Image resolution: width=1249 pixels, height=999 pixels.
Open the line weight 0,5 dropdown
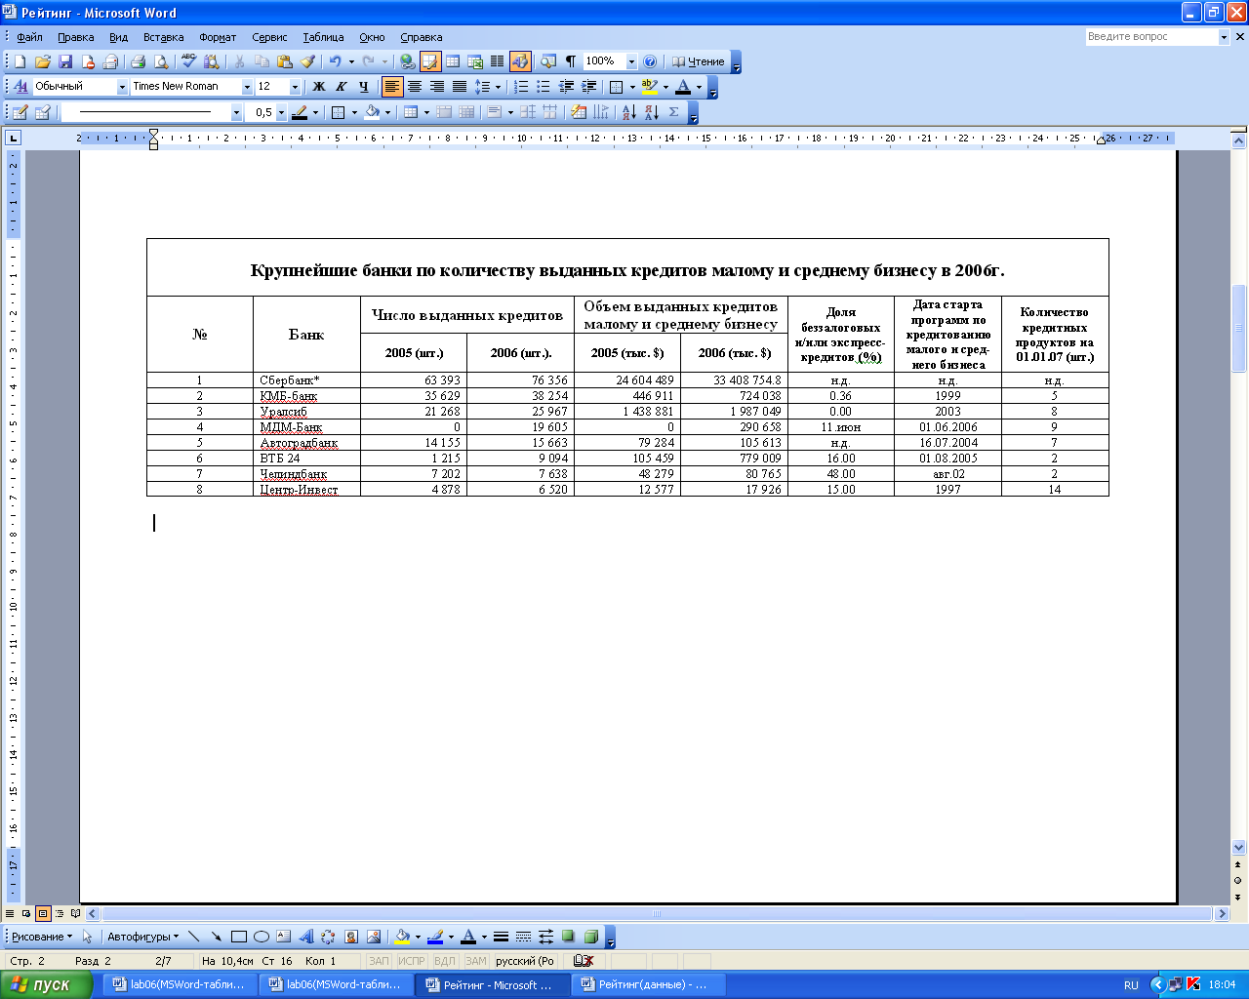281,112
